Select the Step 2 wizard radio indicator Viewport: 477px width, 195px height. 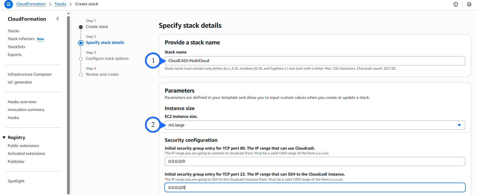(81, 43)
